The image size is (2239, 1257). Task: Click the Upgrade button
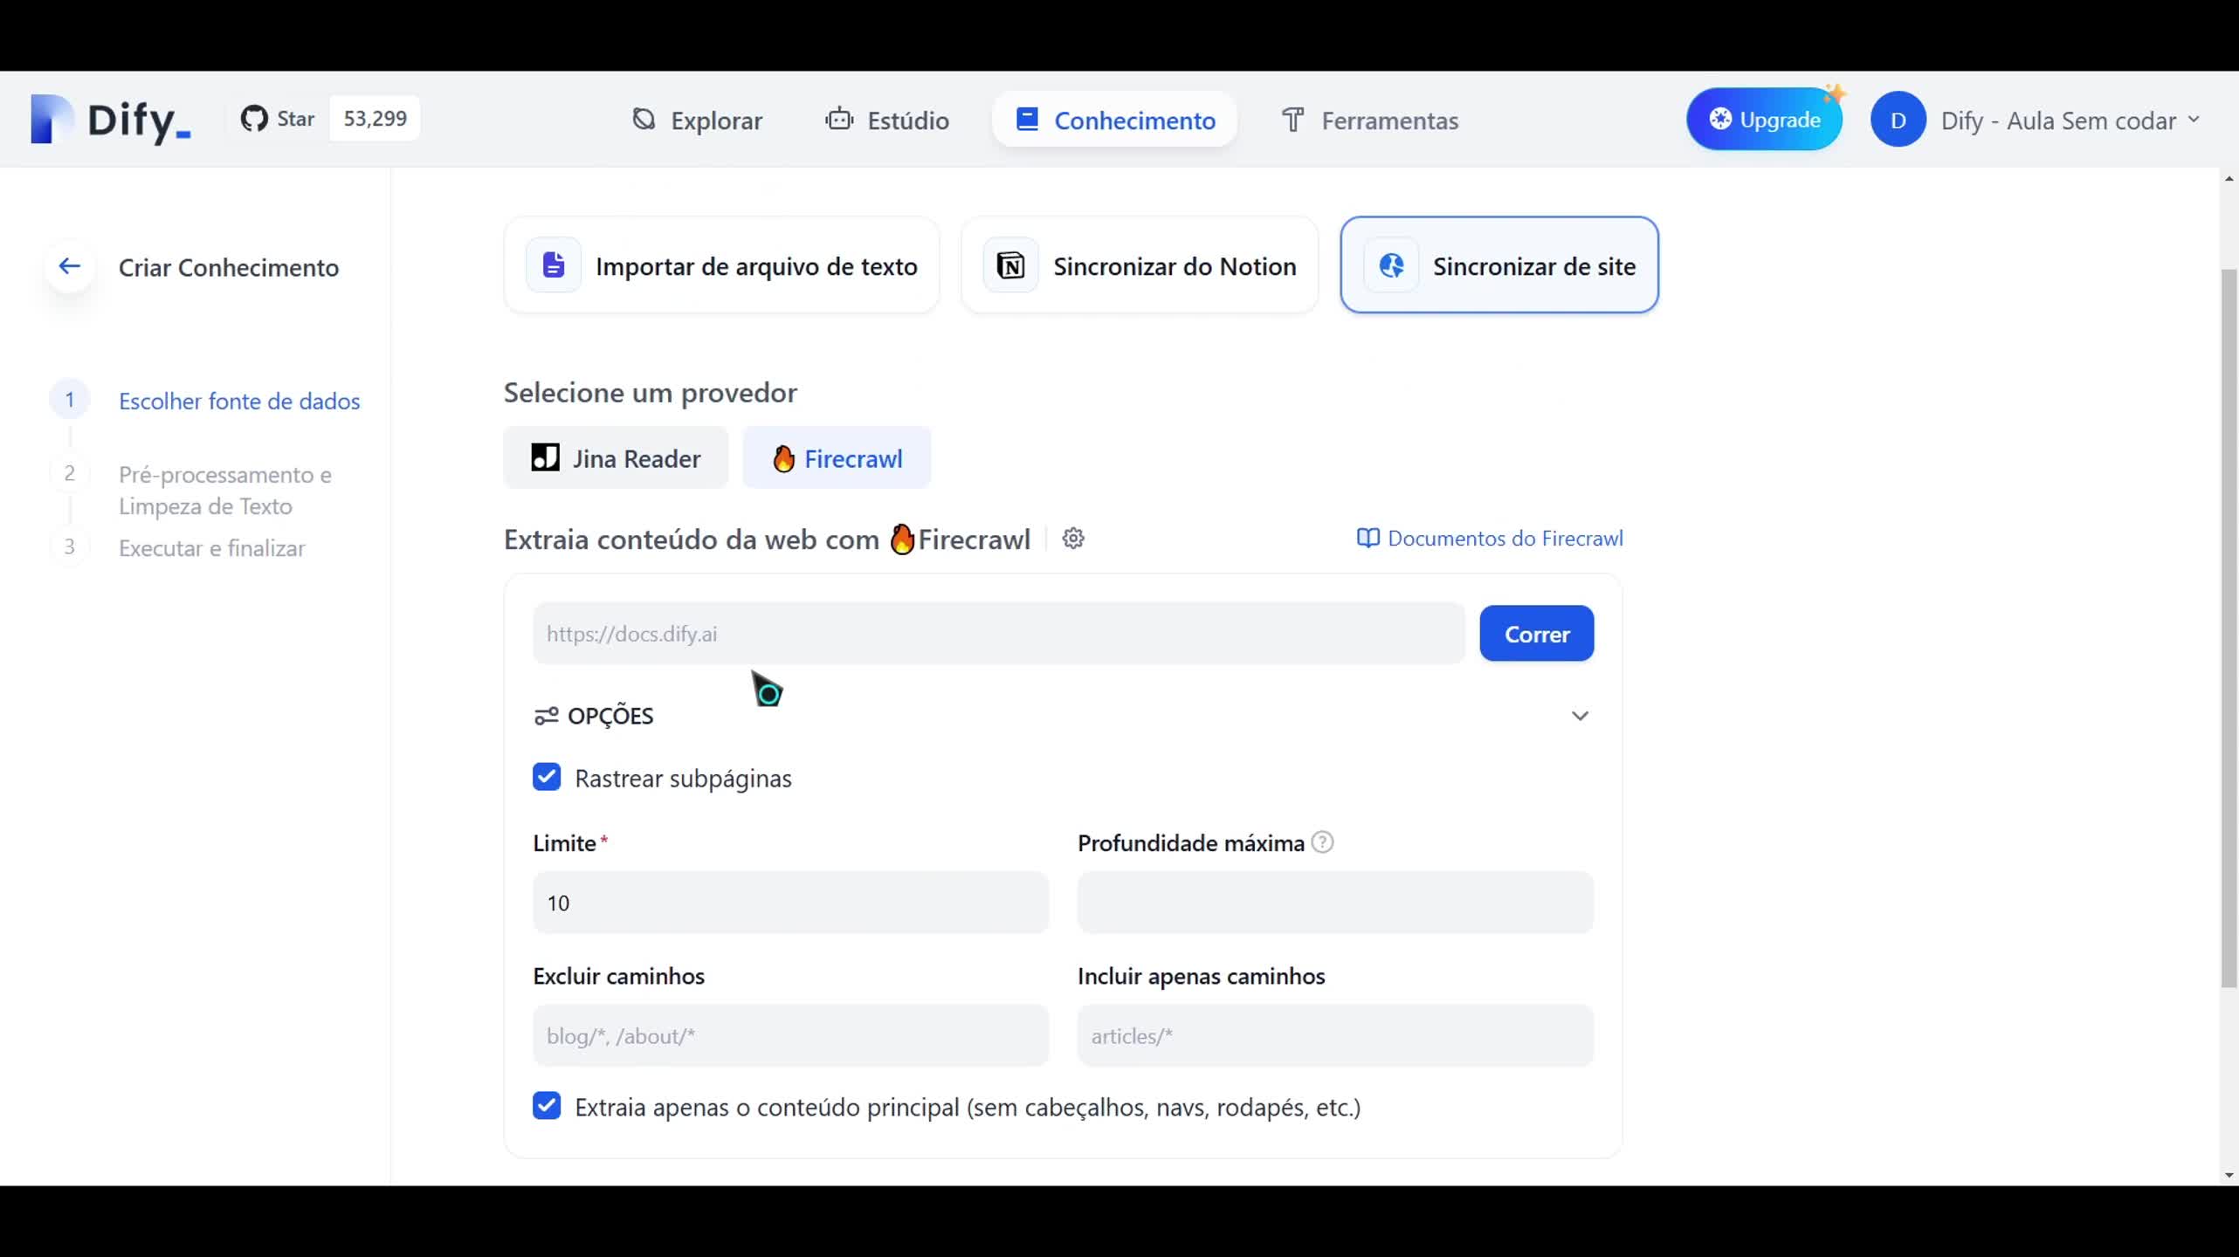(x=1764, y=120)
